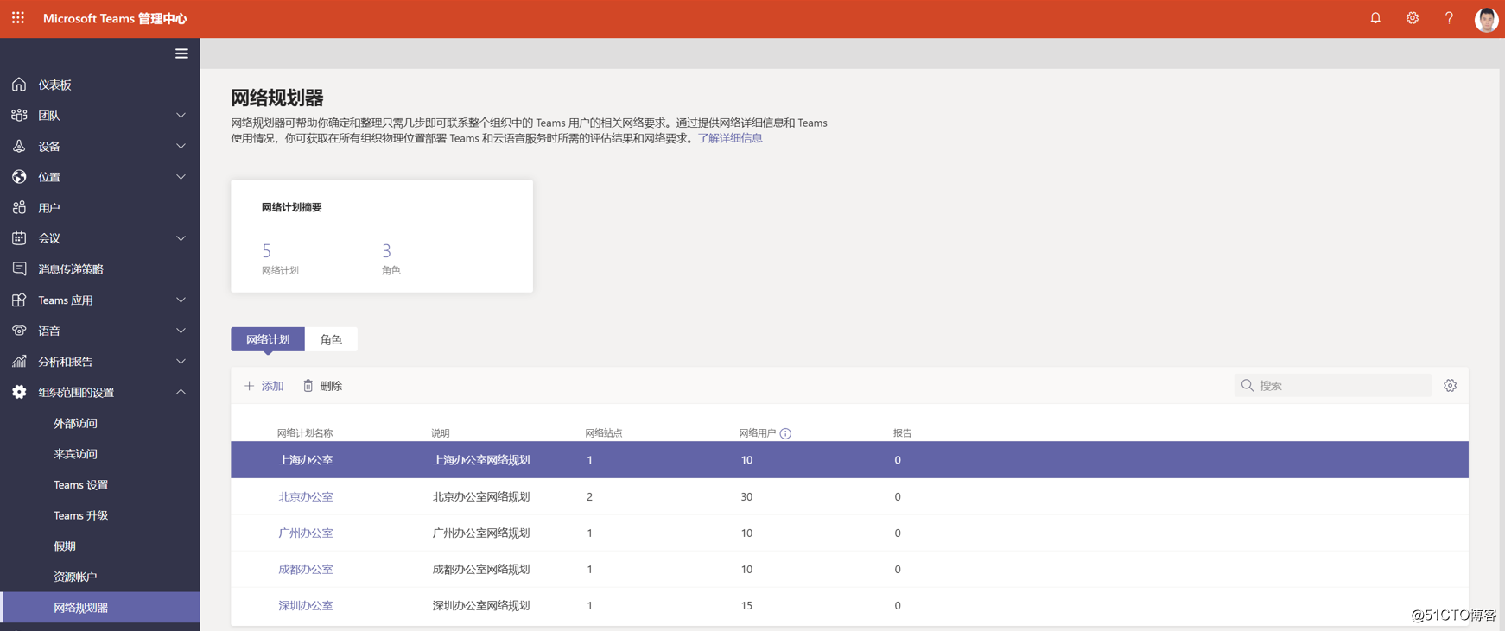Expand the 设备 menu chevron

click(181, 146)
